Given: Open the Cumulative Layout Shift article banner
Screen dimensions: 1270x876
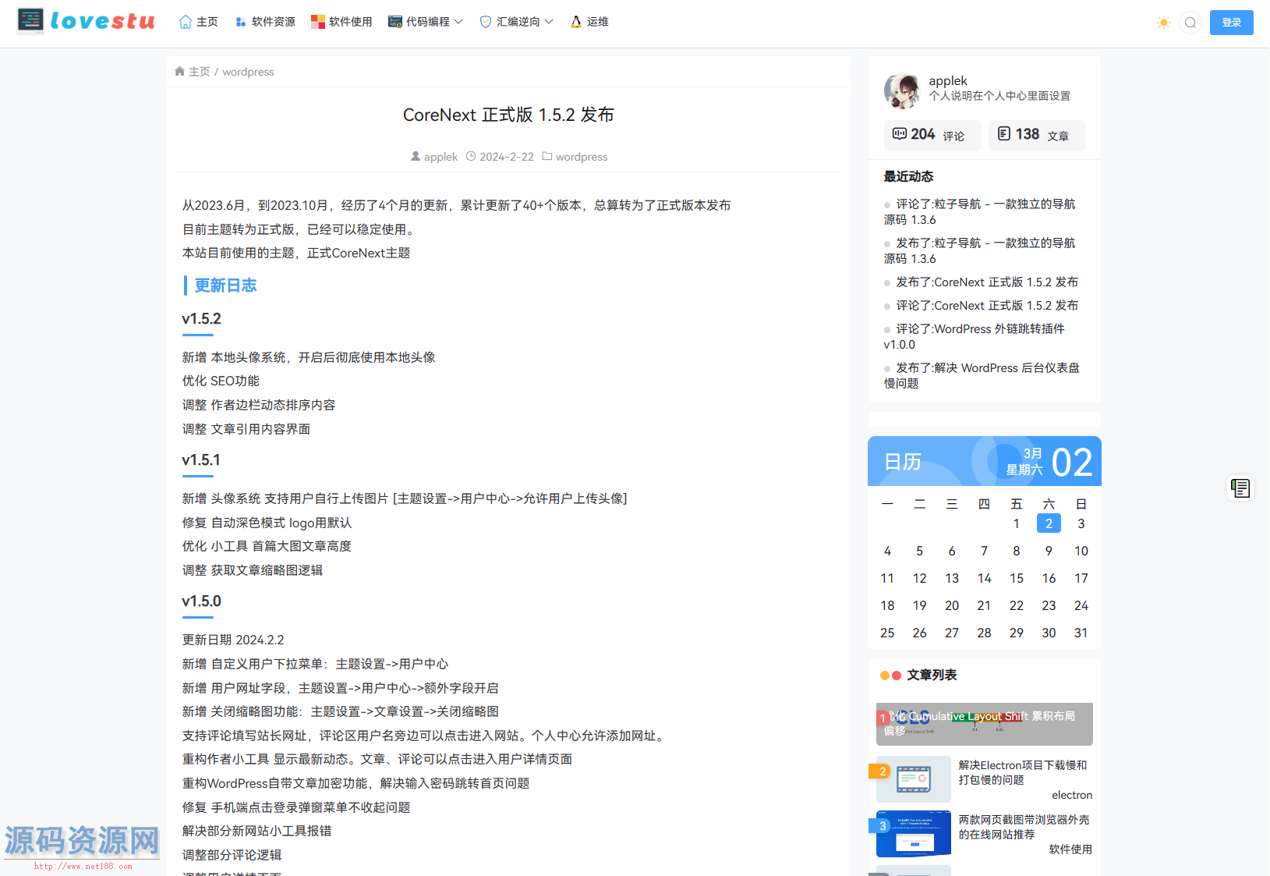Looking at the screenshot, I should pos(984,724).
